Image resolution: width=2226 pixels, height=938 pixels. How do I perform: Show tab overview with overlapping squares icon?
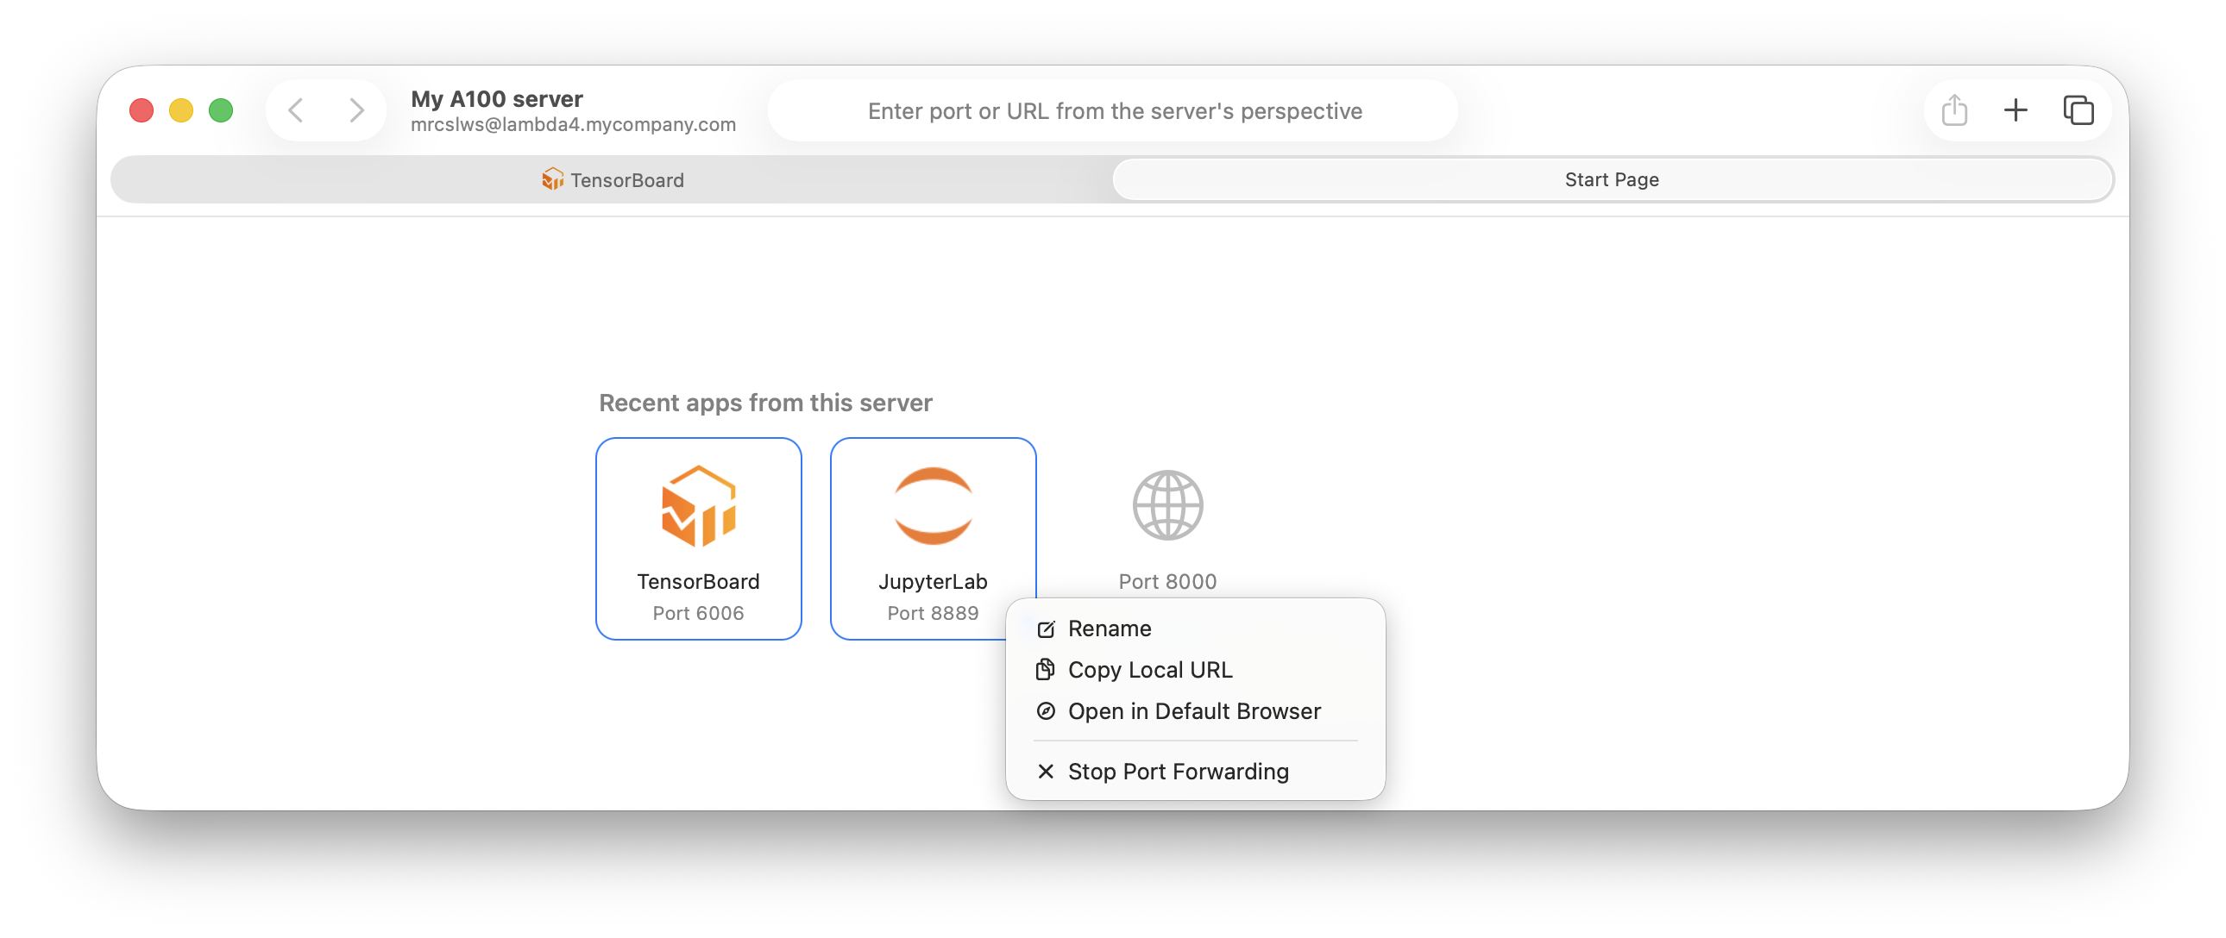2078,110
